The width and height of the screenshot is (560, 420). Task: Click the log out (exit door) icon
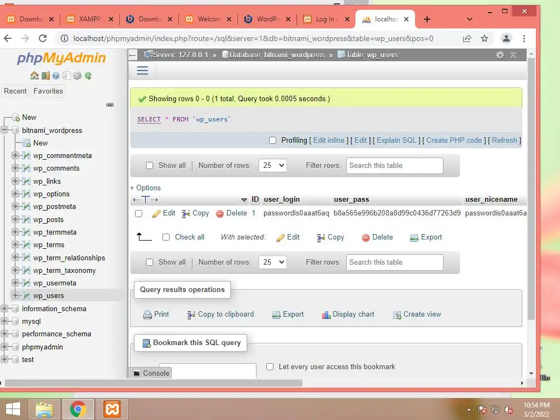tap(45, 75)
